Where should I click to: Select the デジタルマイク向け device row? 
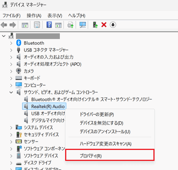48,120
